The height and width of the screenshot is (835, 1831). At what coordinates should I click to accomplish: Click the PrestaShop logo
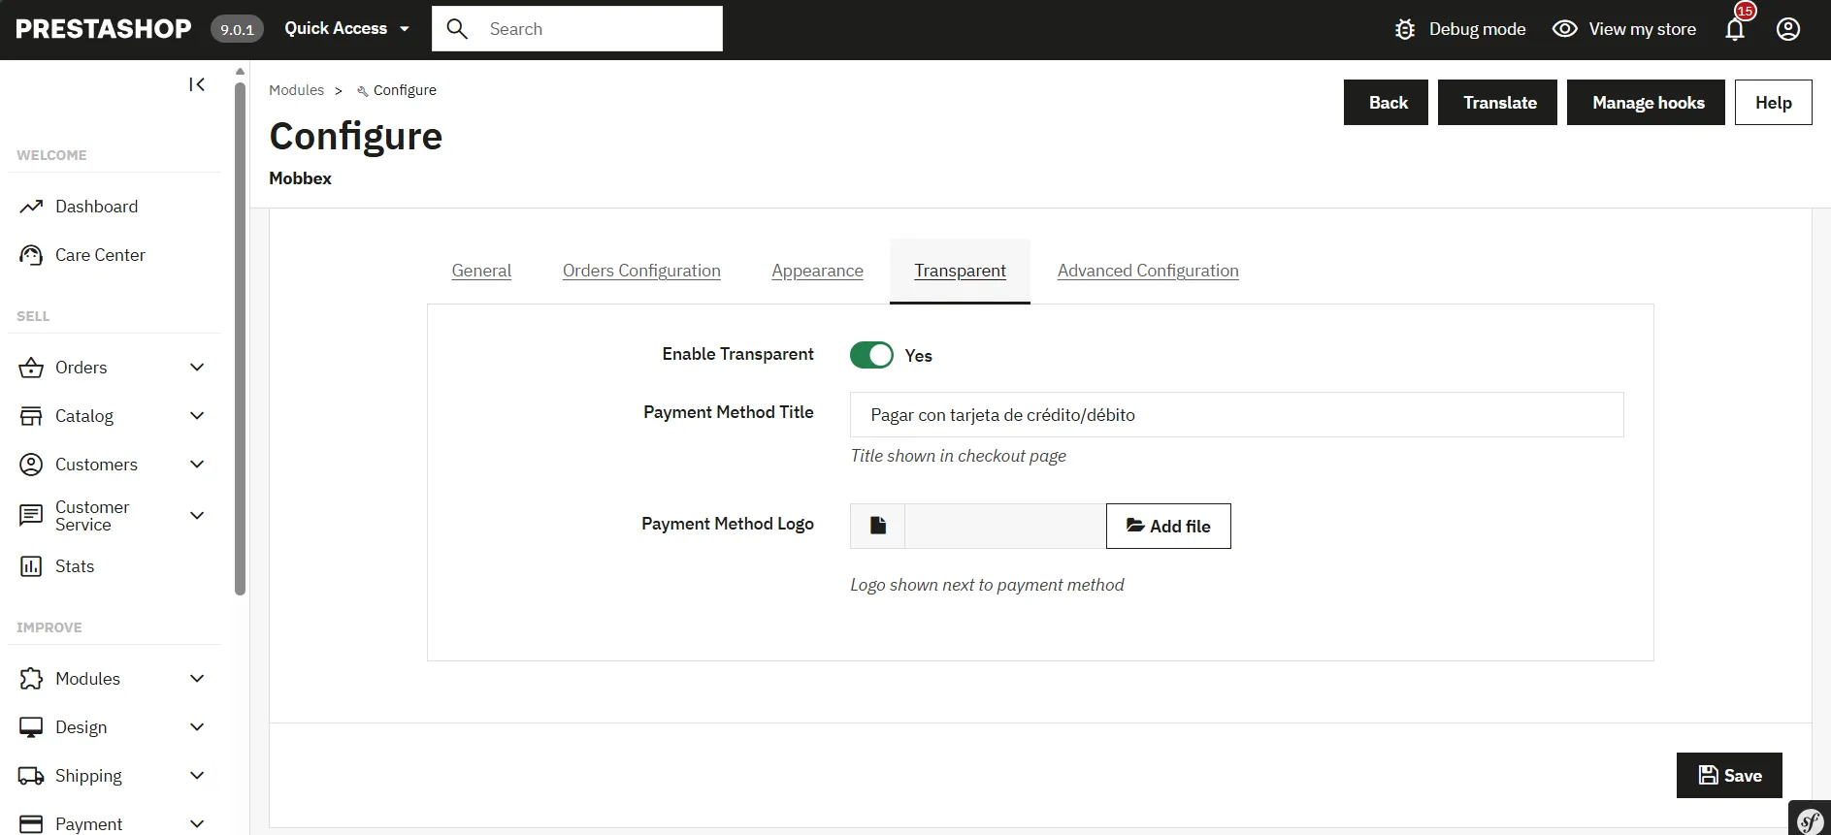[104, 29]
